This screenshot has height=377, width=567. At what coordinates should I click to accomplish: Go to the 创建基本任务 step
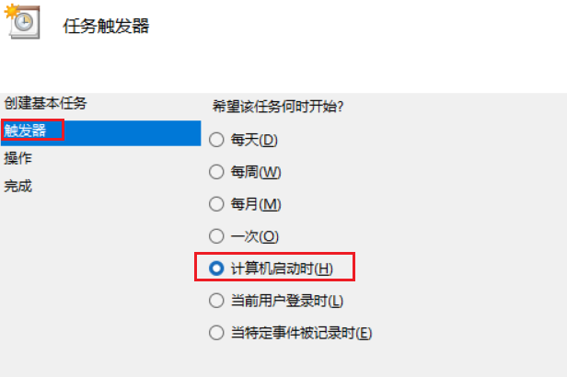pyautogui.click(x=45, y=102)
